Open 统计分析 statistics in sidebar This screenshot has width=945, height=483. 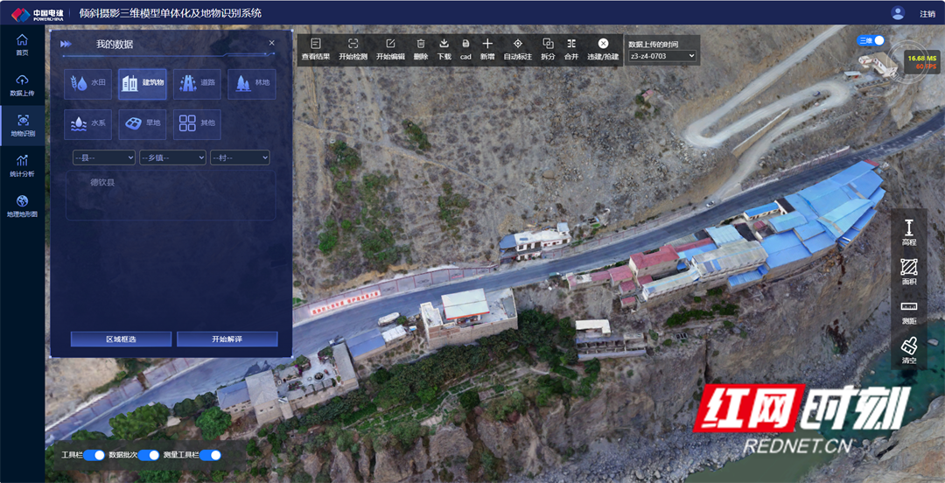click(x=22, y=166)
